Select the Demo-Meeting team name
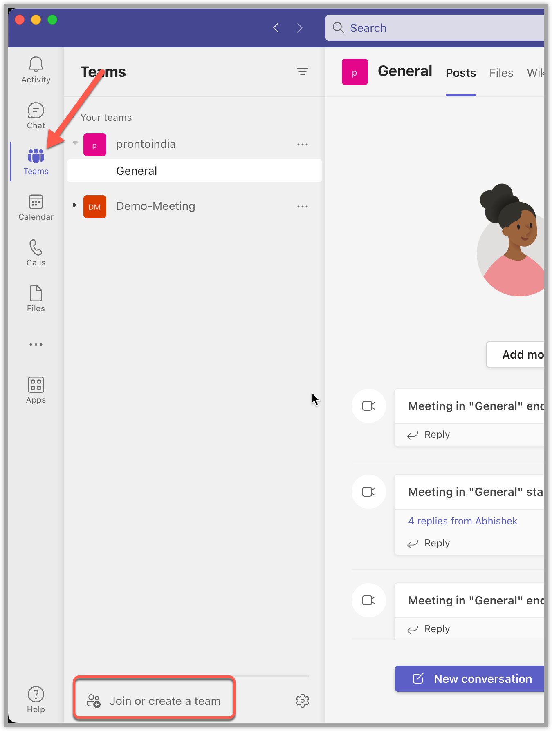Screen dimensions: 552x731 click(156, 206)
